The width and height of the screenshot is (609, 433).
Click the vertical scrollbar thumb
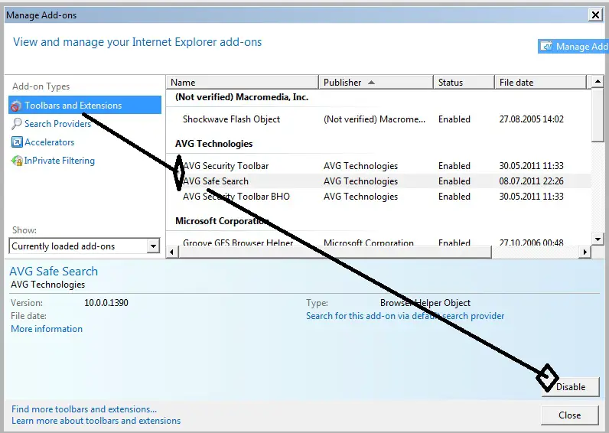pos(598,116)
